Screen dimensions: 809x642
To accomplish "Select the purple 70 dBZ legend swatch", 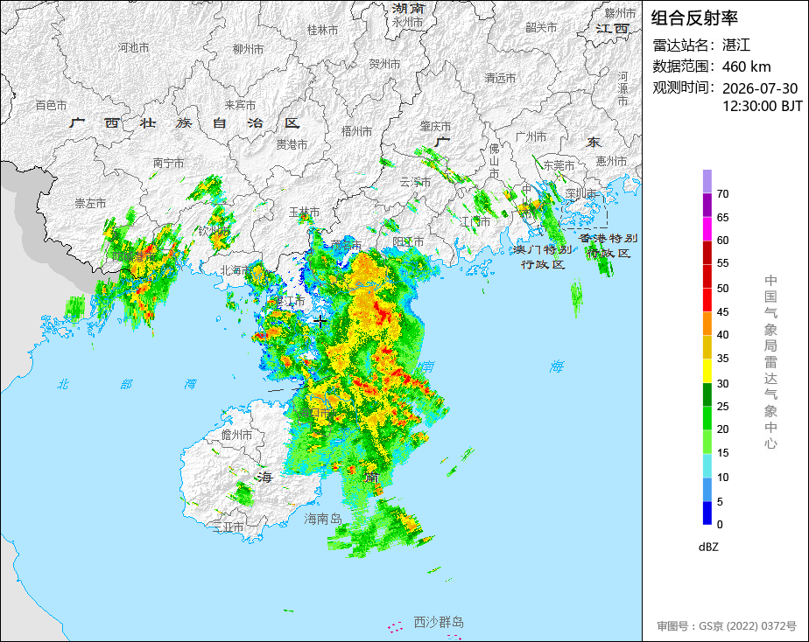I will [707, 182].
